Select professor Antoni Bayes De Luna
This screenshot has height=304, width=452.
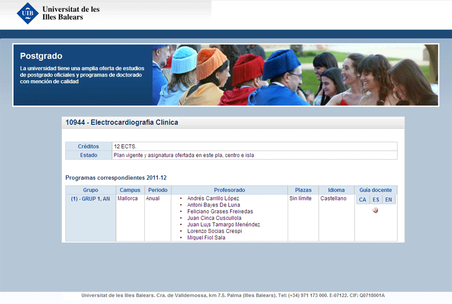(214, 205)
